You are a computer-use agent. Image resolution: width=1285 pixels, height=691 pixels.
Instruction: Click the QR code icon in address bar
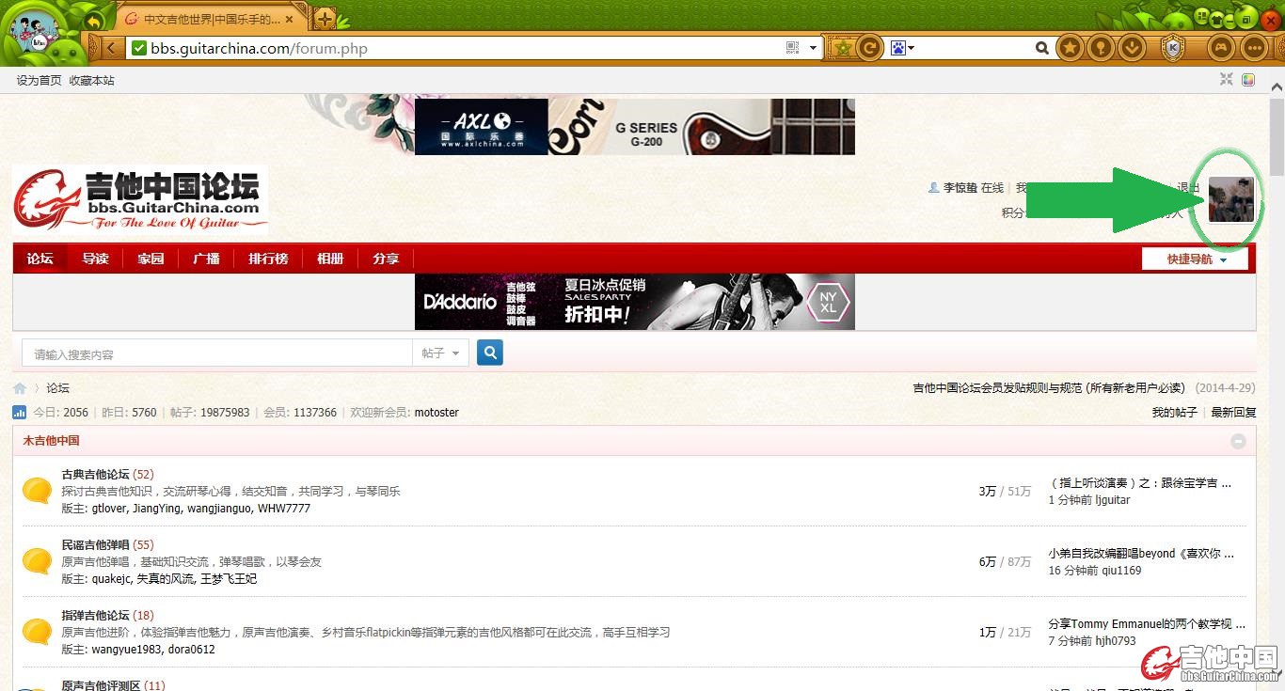(792, 48)
